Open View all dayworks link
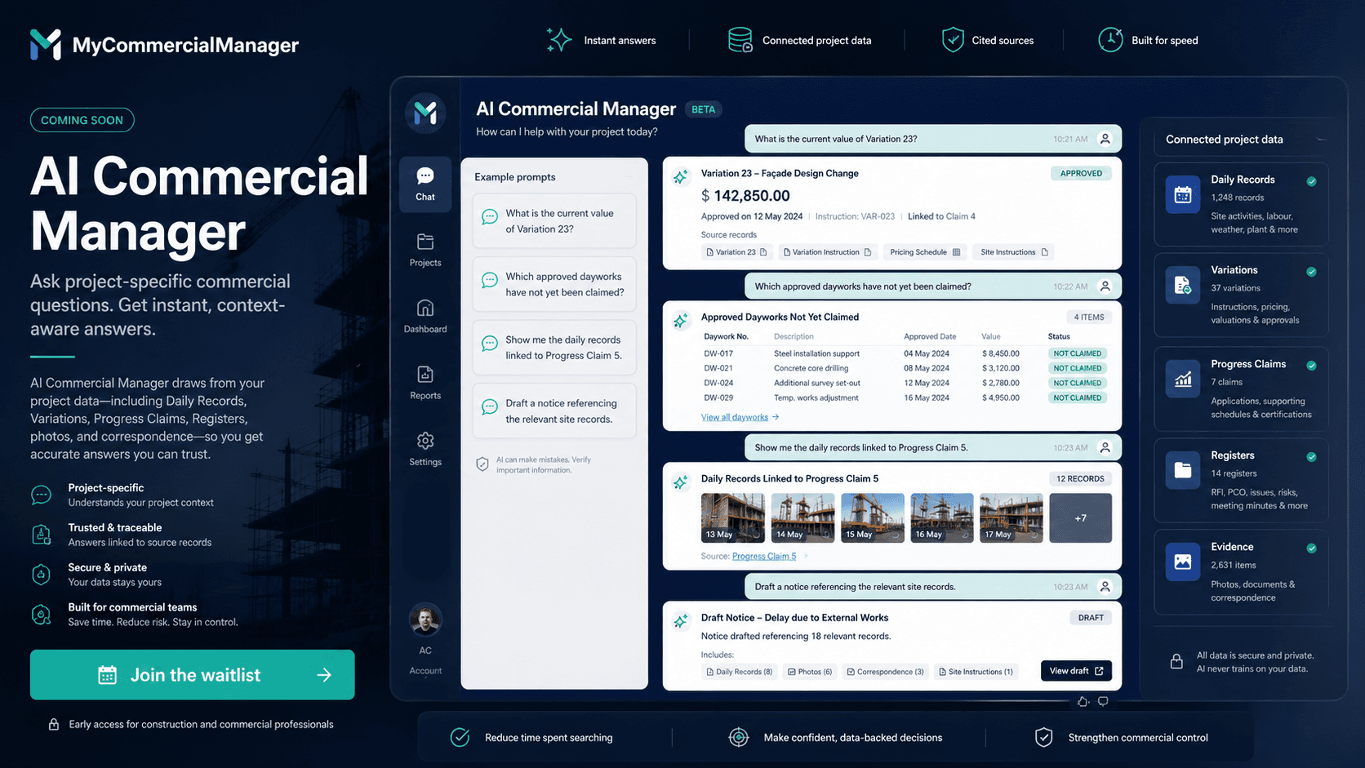Image resolution: width=1365 pixels, height=768 pixels. (x=740, y=417)
